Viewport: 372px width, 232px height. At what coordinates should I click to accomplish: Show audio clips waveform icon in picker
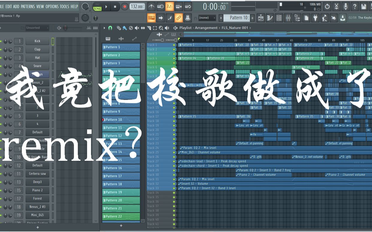pyautogui.click(x=121, y=39)
